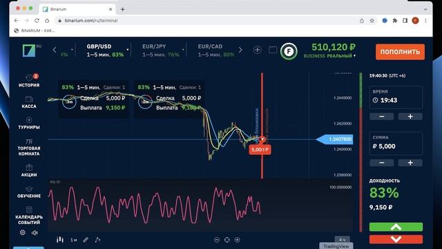Viewport: 442px width, 249px height.
Task: Toggle the chart layout icon
Action: (273, 50)
